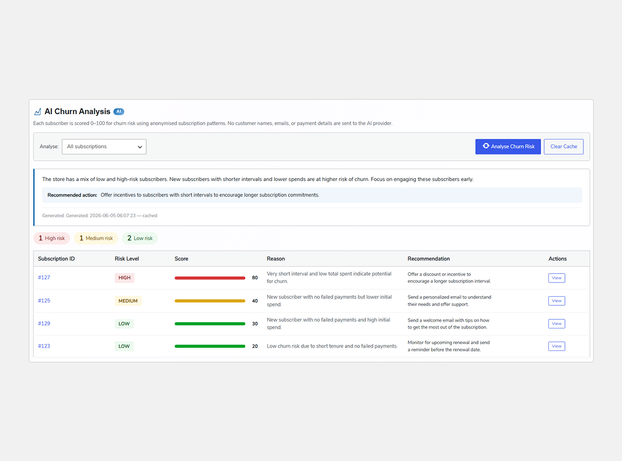This screenshot has width=622, height=461.
Task: Click the green score bar for #123
Action: [x=210, y=346]
